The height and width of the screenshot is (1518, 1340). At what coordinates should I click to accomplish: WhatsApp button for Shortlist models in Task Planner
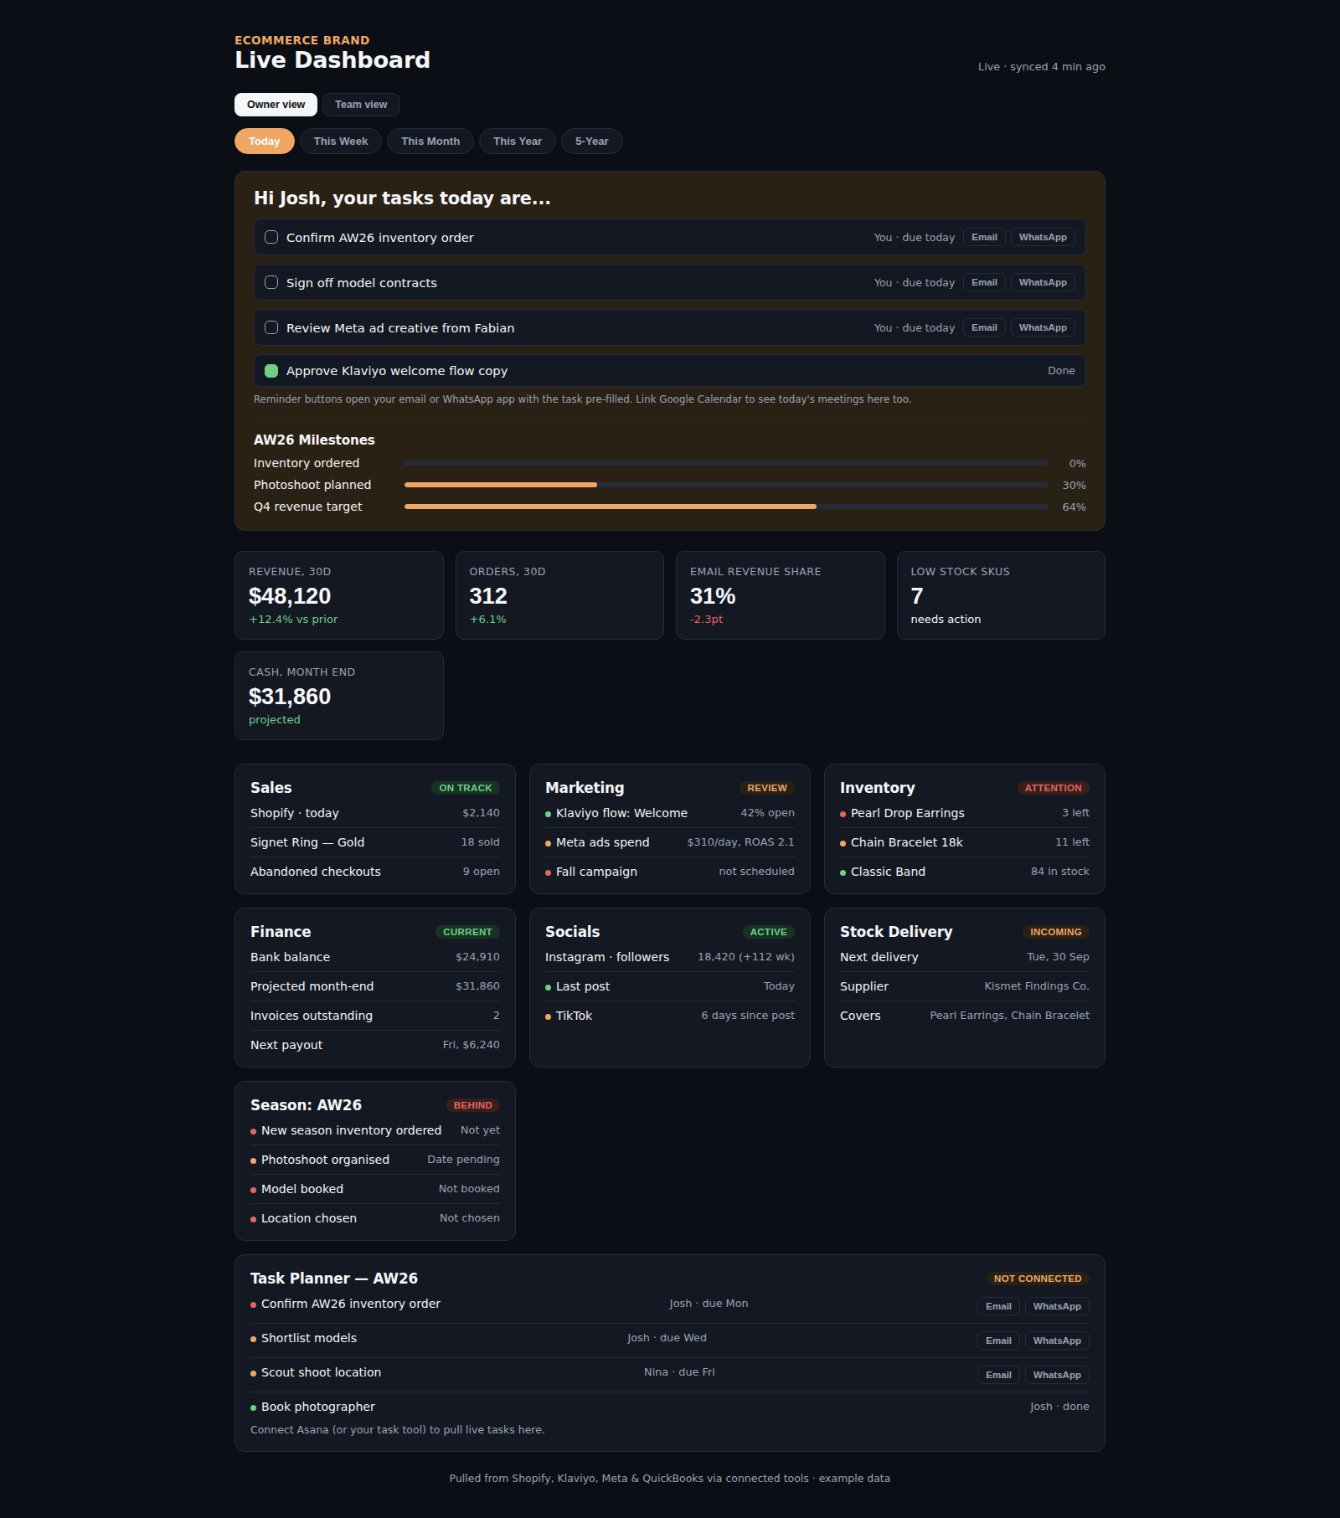[1057, 1340]
